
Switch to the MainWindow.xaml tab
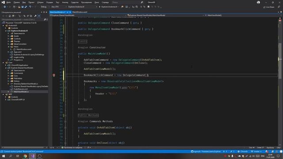click(x=80, y=12)
